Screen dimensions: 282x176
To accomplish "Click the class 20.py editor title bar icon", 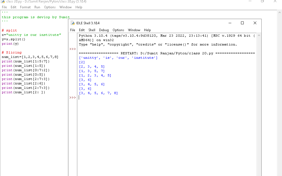I will point(3,1).
